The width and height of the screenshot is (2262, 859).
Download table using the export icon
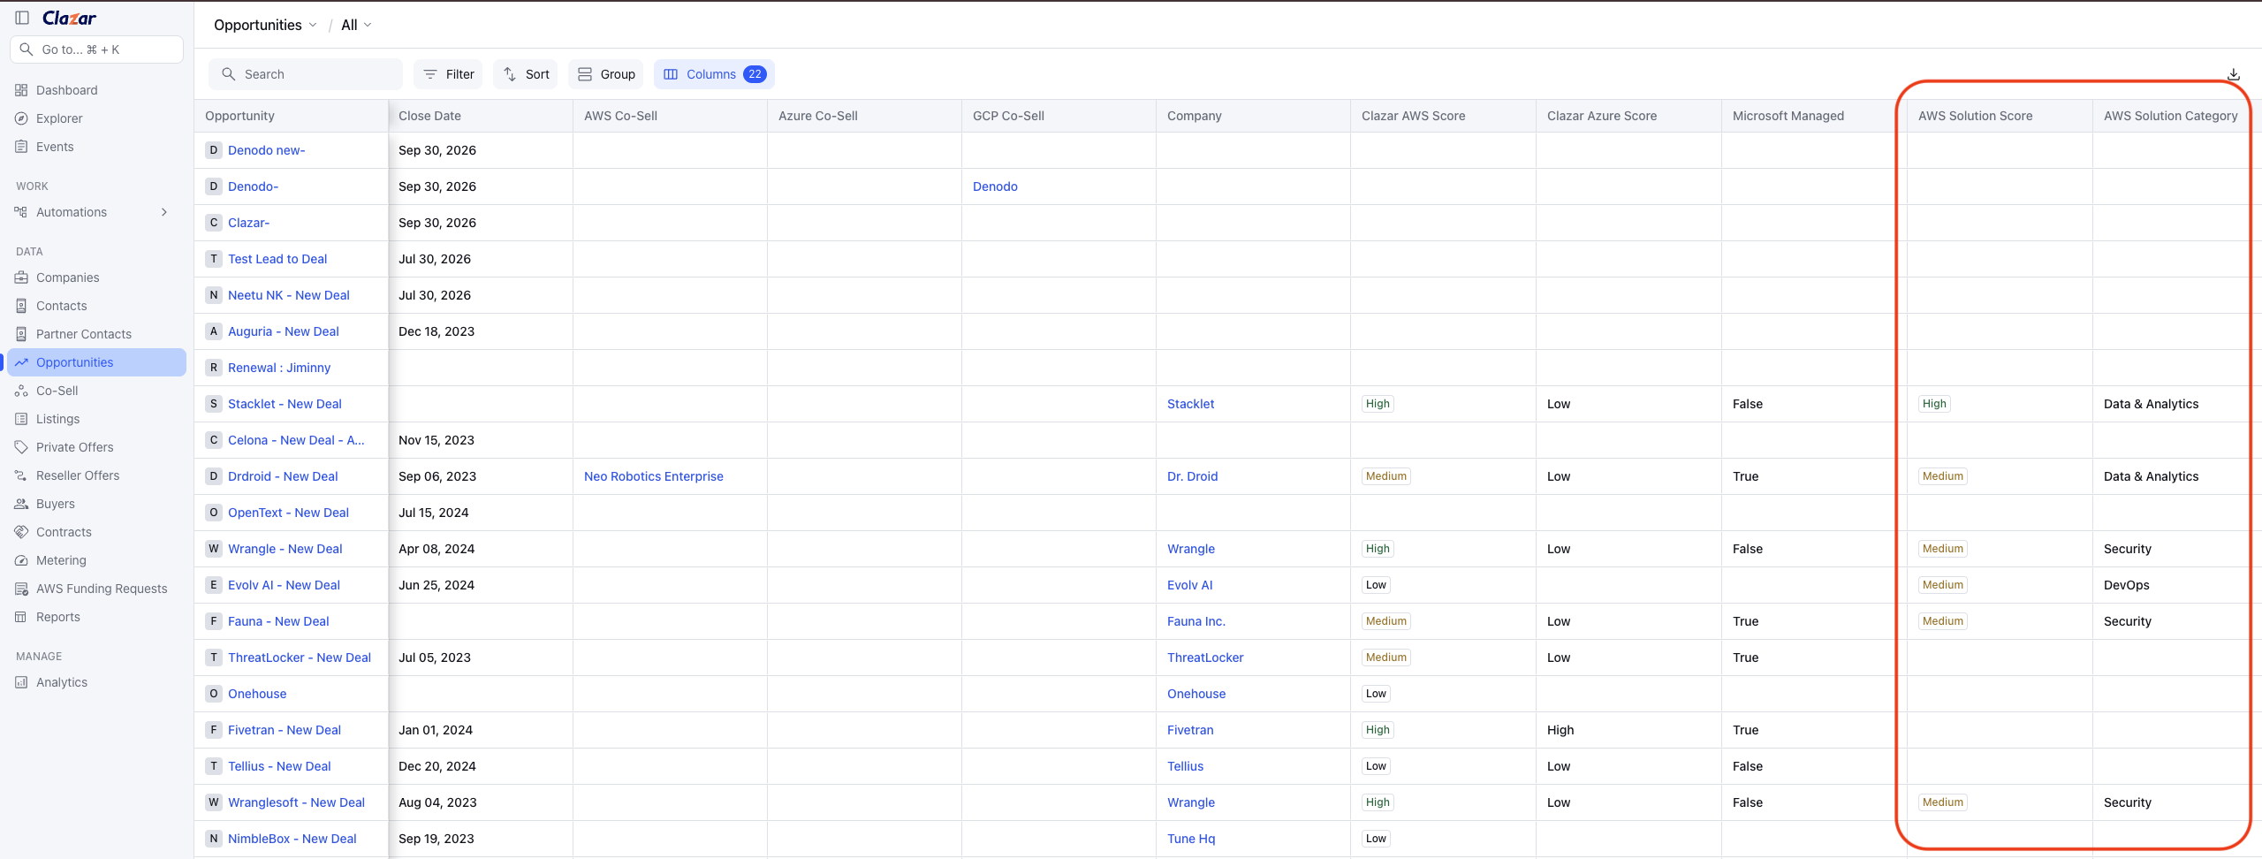[2233, 74]
